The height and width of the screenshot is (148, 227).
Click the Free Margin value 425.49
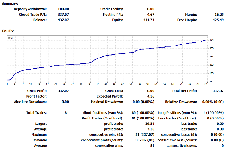[218, 20]
